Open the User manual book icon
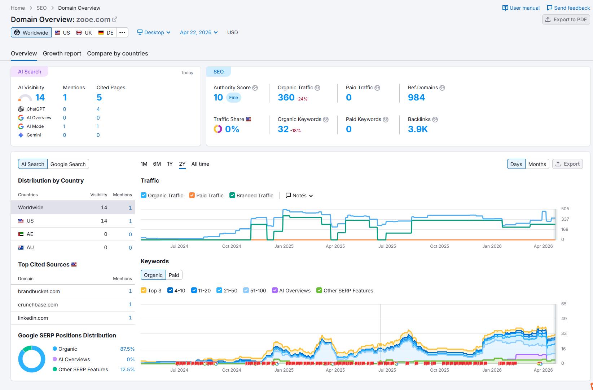593x390 pixels. 505,8
